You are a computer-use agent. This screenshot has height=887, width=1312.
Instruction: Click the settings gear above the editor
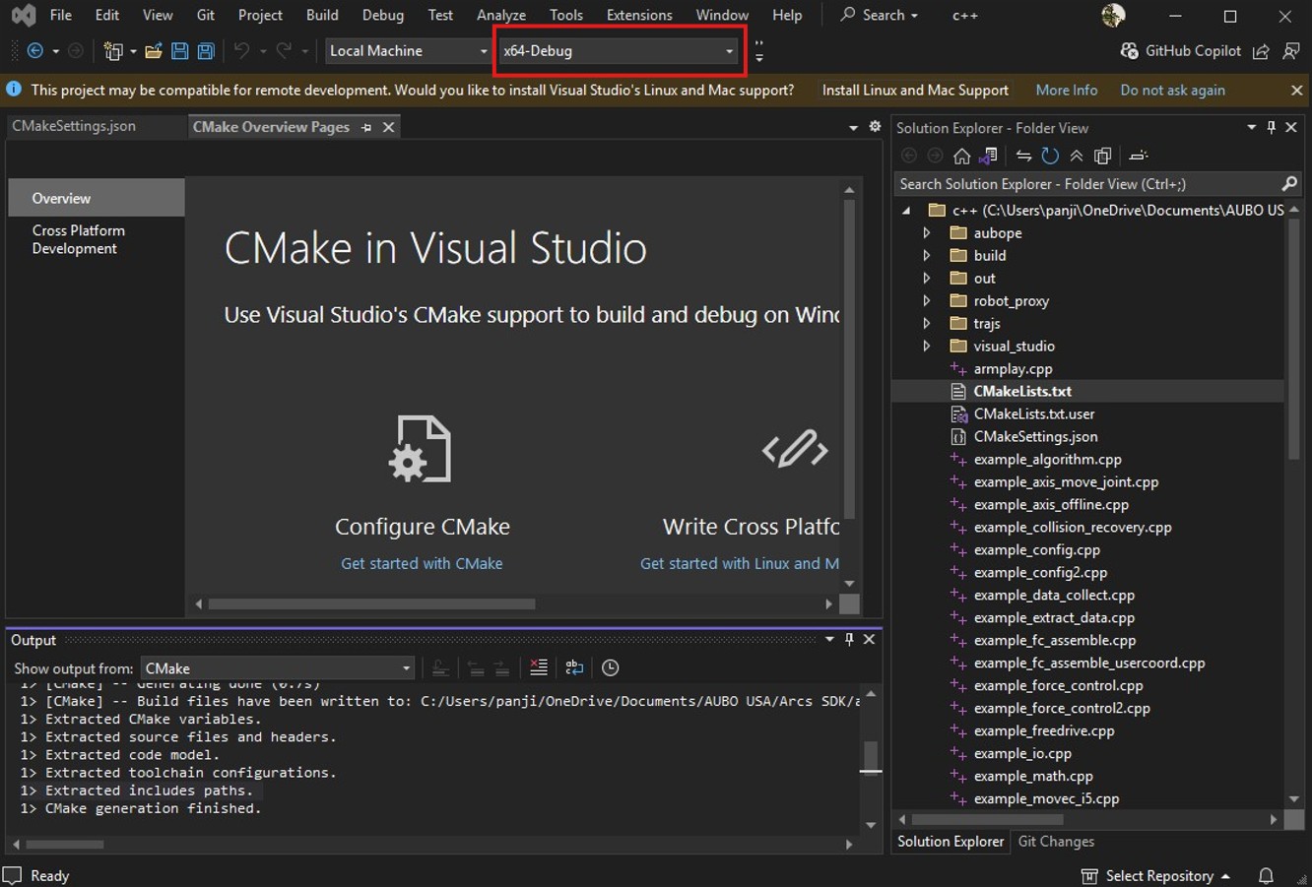(x=875, y=127)
